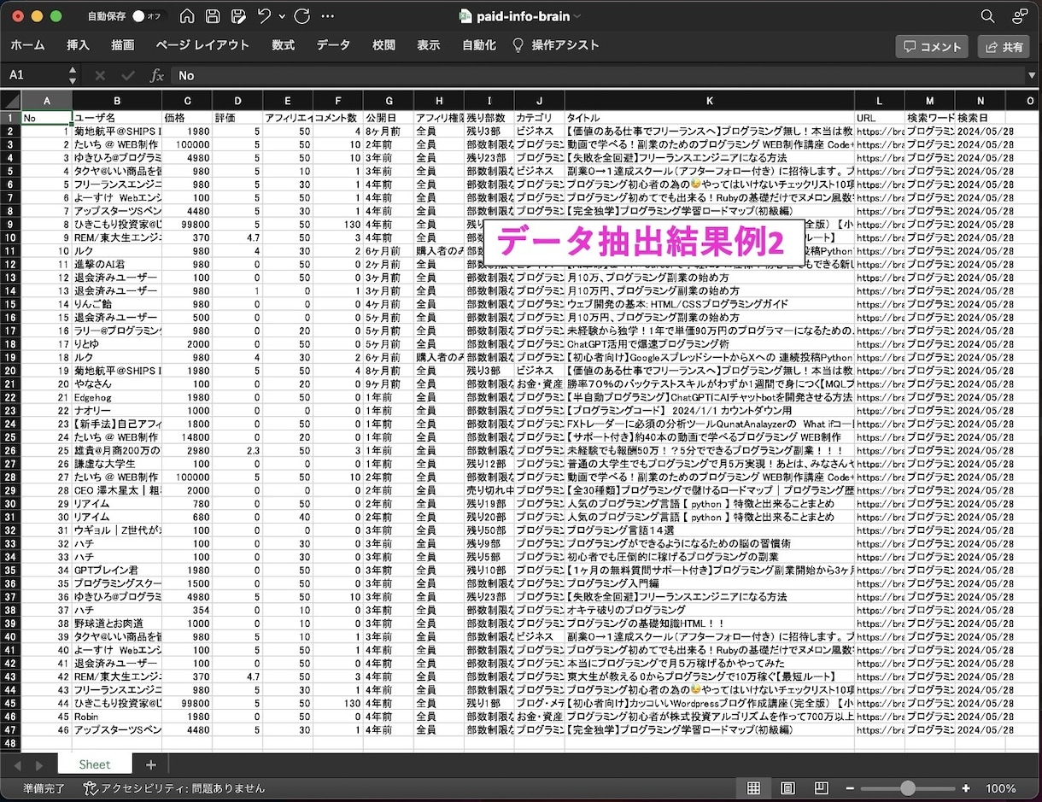Image resolution: width=1042 pixels, height=802 pixels.
Task: Click the 100% zoom level button
Action: (1000, 788)
